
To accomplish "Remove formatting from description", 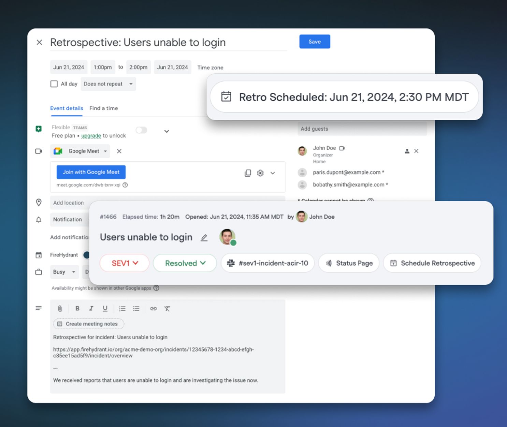I will [167, 309].
